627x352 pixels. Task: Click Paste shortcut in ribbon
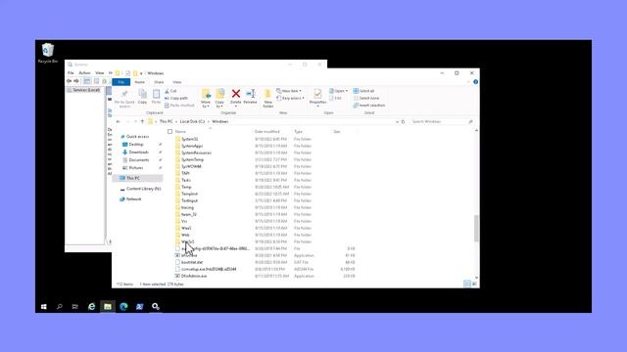(x=179, y=106)
